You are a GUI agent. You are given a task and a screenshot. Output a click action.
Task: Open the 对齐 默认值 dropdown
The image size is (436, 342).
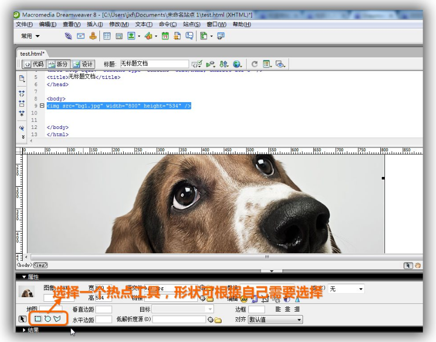[x=275, y=319]
